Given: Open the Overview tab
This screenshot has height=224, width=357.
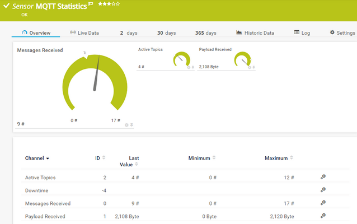Looking at the screenshot, I should point(36,33).
